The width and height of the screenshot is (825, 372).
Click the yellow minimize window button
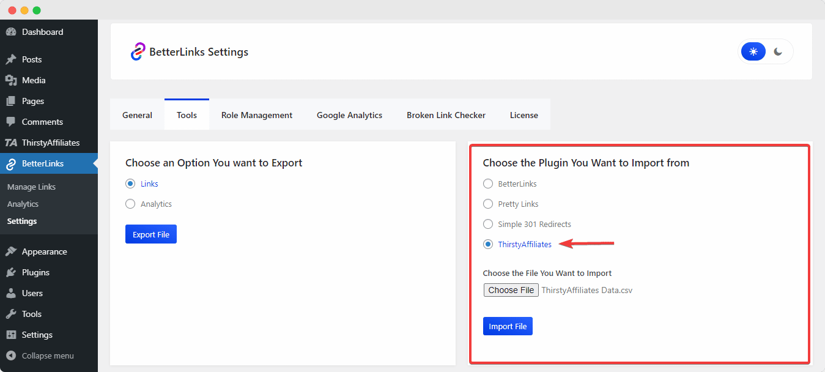point(24,10)
